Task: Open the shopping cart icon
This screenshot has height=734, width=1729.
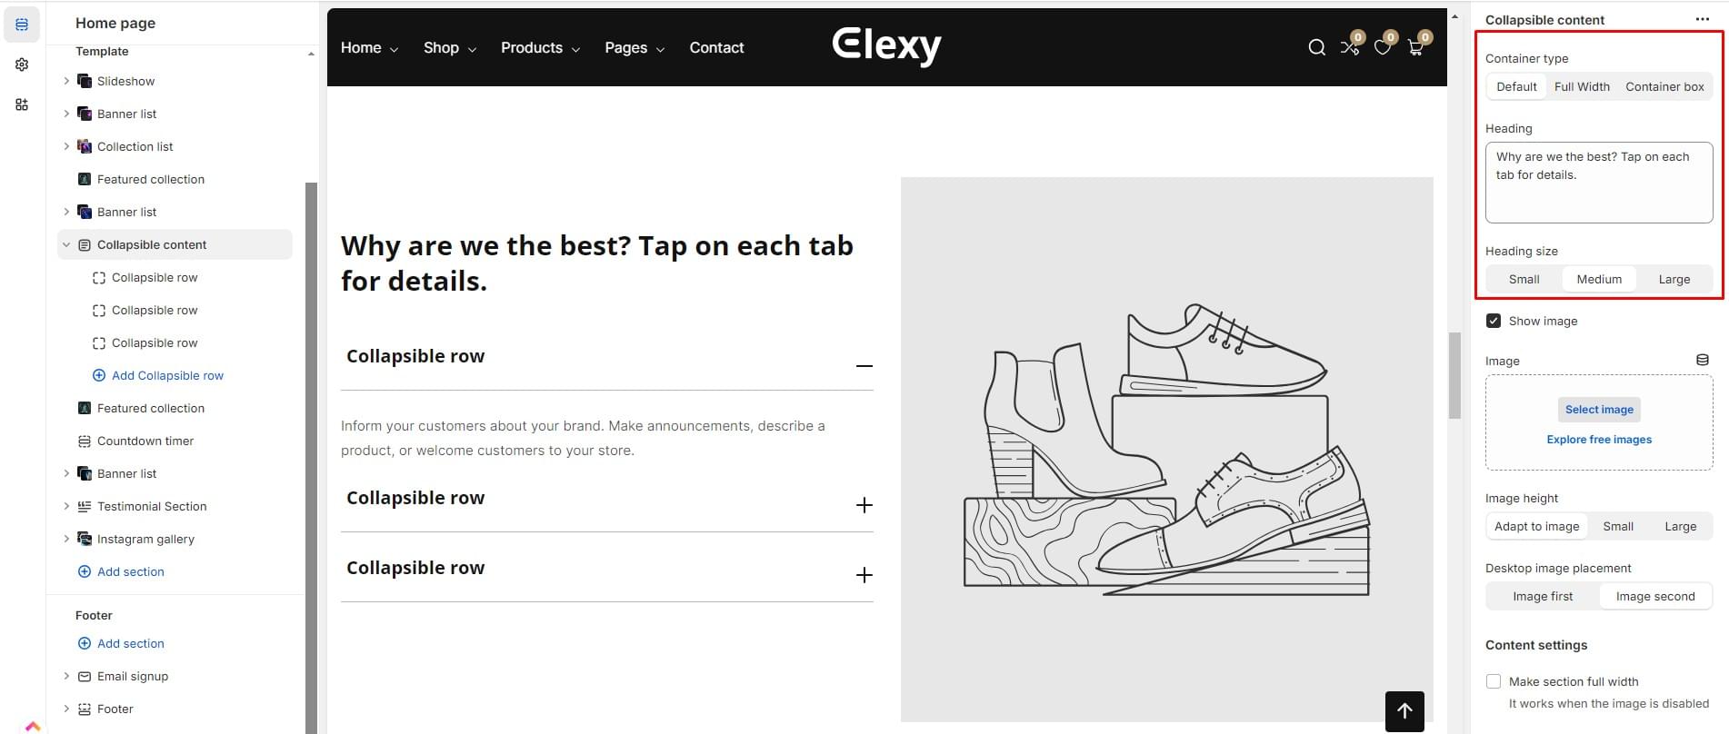Action: (1415, 47)
